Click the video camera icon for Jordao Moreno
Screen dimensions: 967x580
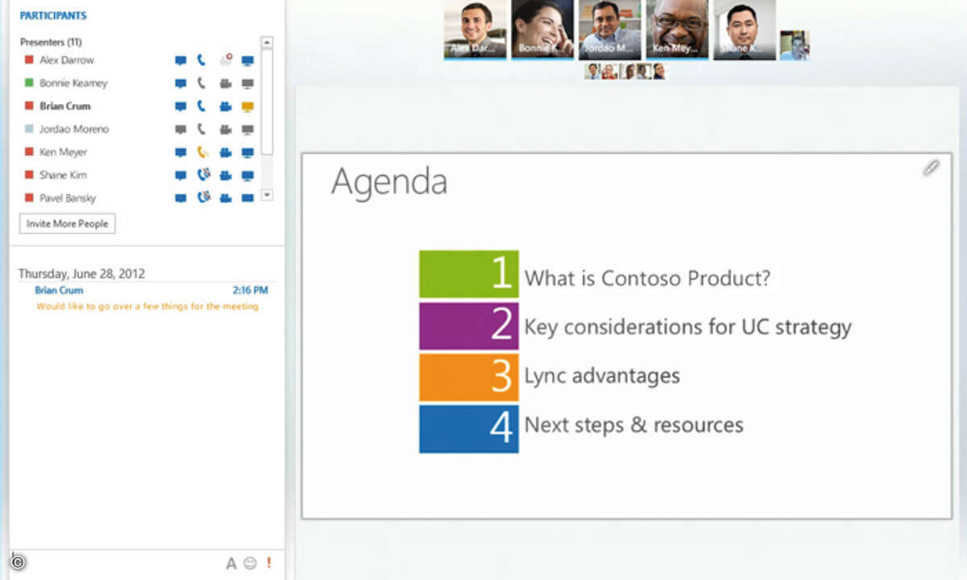226,129
